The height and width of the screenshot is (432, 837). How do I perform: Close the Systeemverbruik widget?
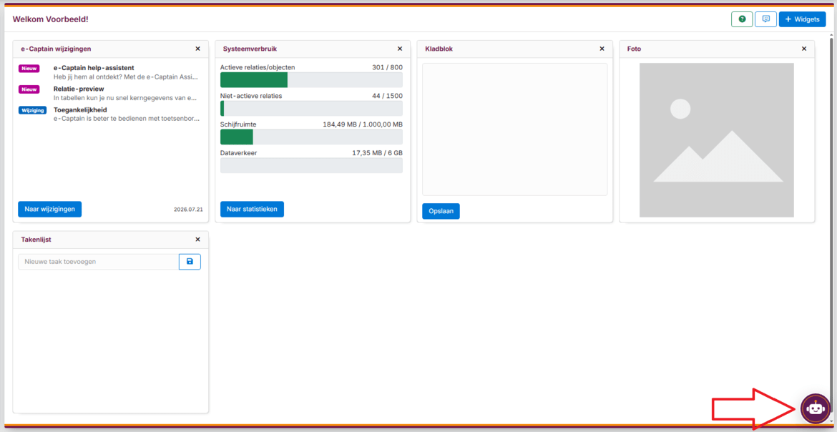pyautogui.click(x=400, y=49)
